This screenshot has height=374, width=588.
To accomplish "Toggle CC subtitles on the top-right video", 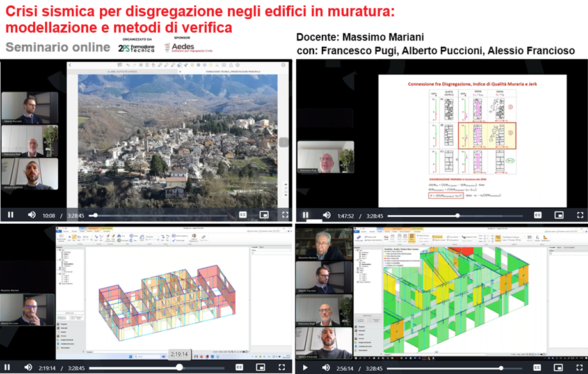I will pos(539,214).
